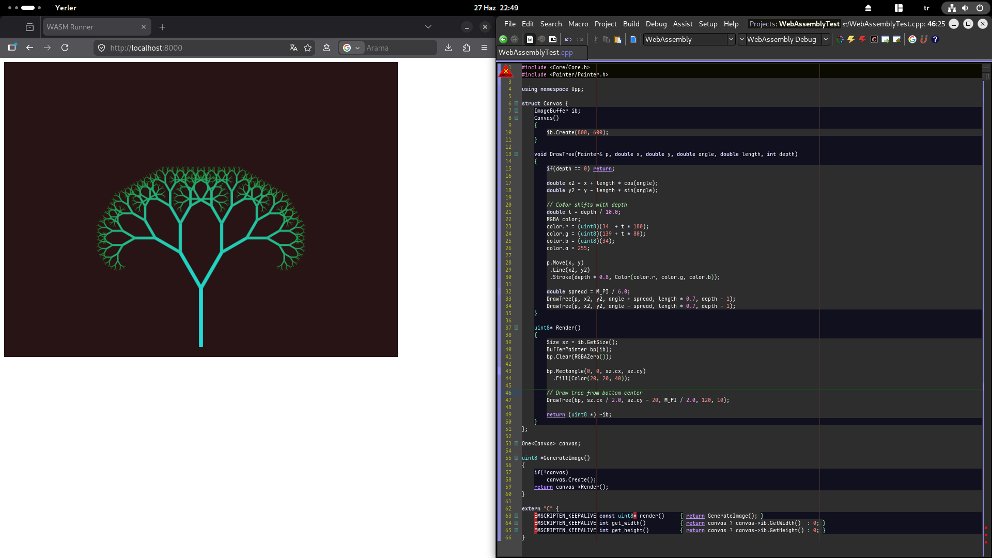Click the yellow lightning Build icon
This screenshot has width=992, height=558.
(851, 39)
